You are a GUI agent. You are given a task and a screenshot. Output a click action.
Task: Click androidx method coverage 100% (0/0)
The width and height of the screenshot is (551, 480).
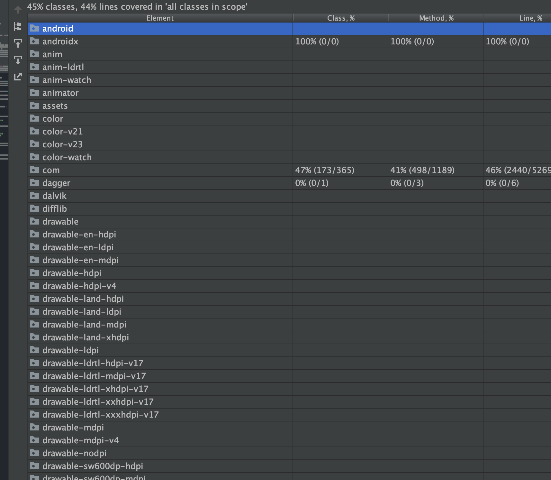click(x=412, y=42)
